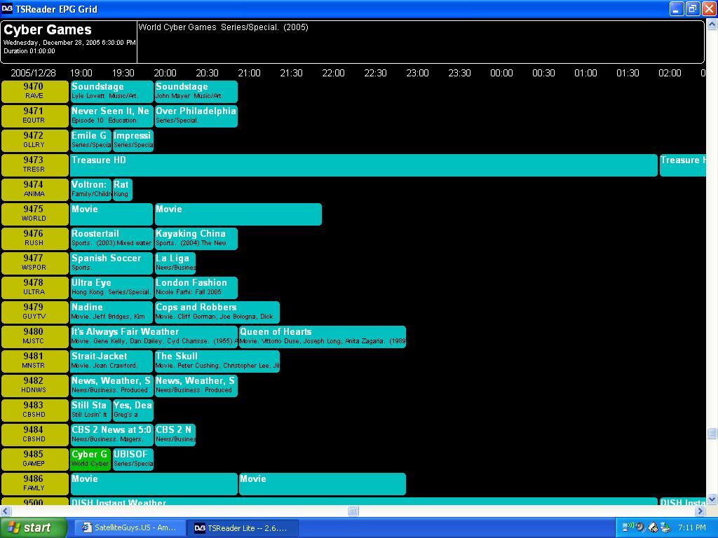Viewport: 718px width, 538px height.
Task: Select channel 9477 WSPOR
Action: pos(34,263)
